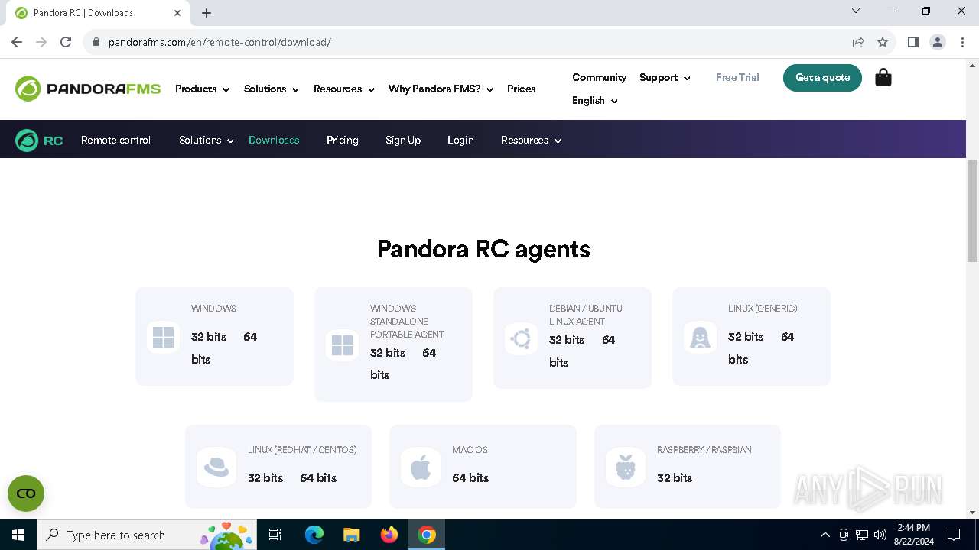Viewport: 979px width, 550px height.
Task: Click the Windows agent logo icon
Action: (163, 337)
